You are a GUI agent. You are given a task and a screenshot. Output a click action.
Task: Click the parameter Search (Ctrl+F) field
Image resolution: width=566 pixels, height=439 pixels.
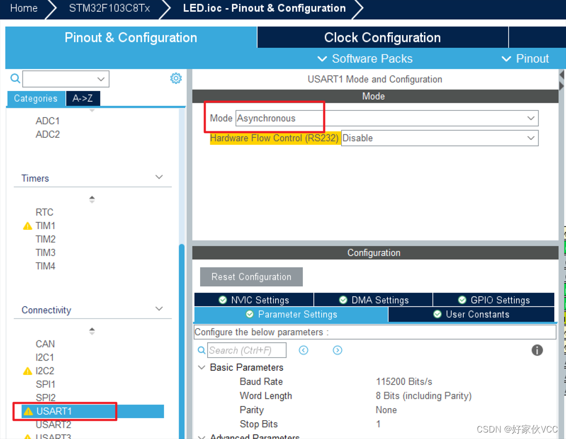tap(247, 350)
